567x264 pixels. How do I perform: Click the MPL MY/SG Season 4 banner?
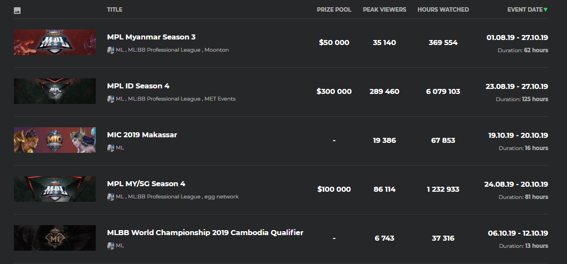(47, 190)
